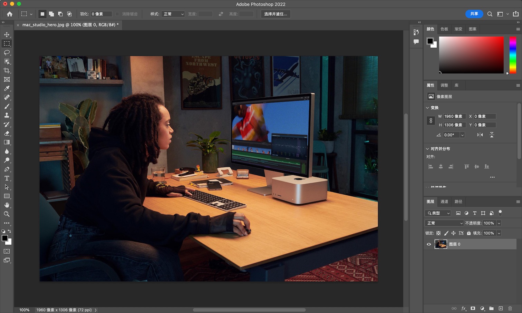Select the Crop tool
This screenshot has width=522, height=313.
pyautogui.click(x=7, y=70)
